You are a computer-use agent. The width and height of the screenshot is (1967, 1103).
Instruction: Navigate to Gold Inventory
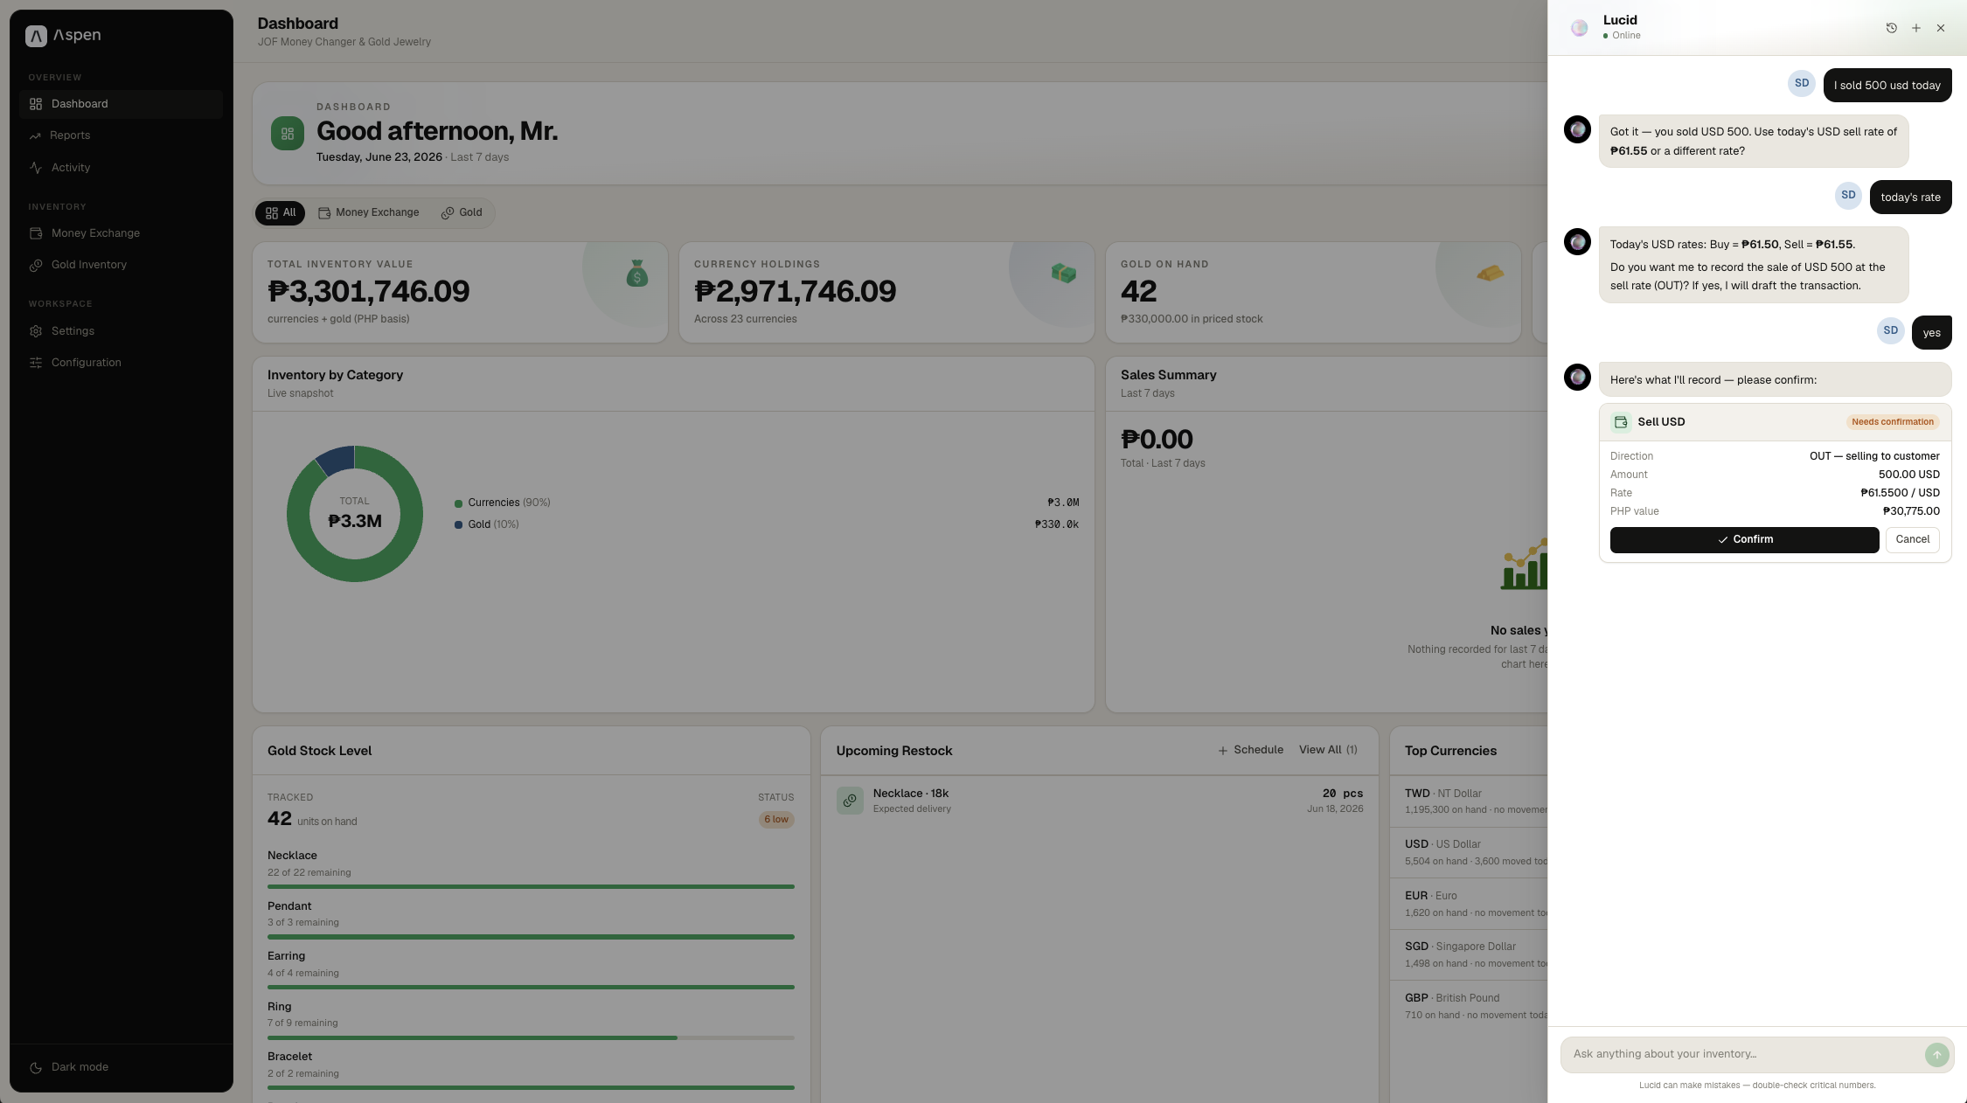(122, 265)
